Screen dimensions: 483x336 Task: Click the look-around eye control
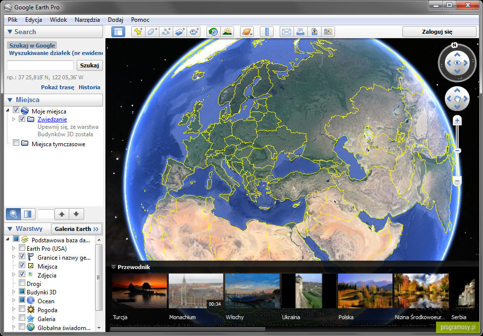coord(457,63)
